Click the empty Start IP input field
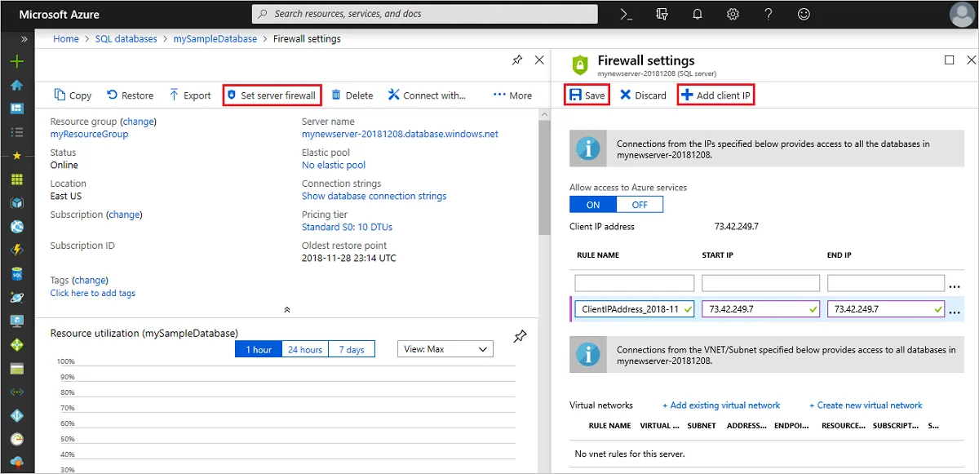 (x=760, y=283)
